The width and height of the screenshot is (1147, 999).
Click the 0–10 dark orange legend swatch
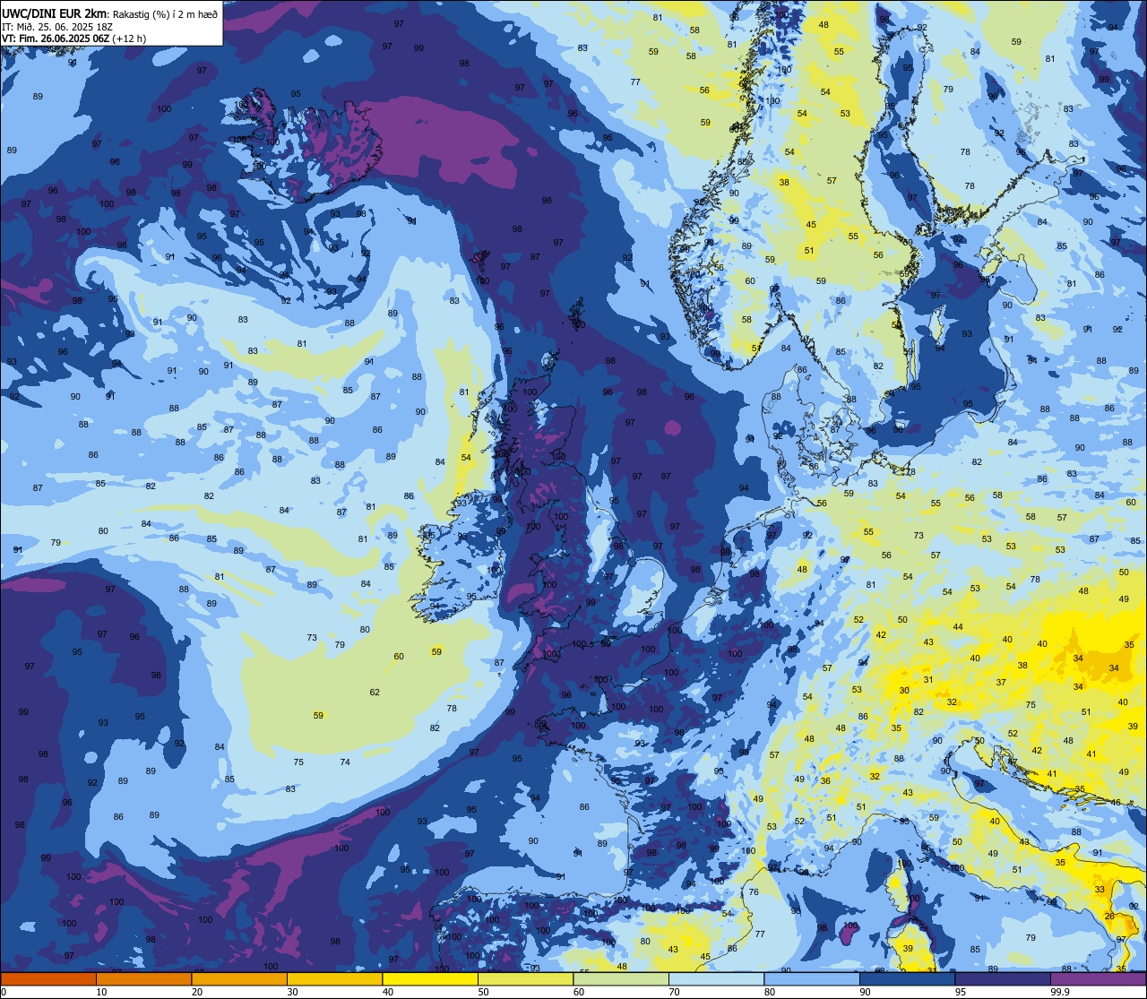pyautogui.click(x=48, y=978)
